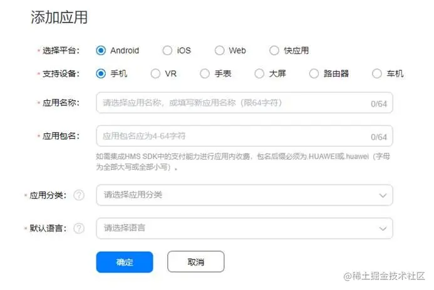Expand the app category chevron arrow
434x290 pixels.
(383, 195)
